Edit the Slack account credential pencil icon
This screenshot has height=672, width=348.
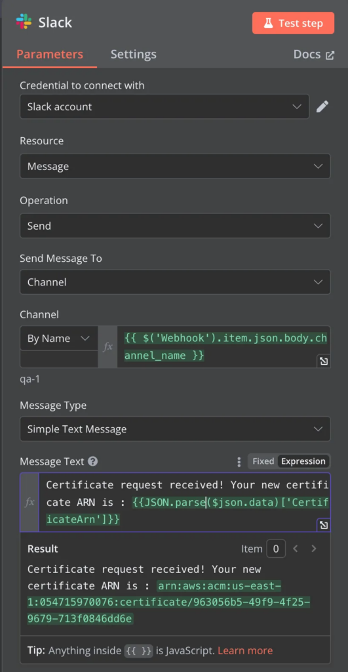coord(322,106)
